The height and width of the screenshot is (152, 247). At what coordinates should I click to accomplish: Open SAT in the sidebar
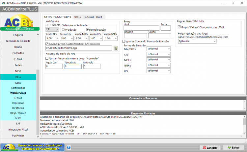click(x=18, y=124)
